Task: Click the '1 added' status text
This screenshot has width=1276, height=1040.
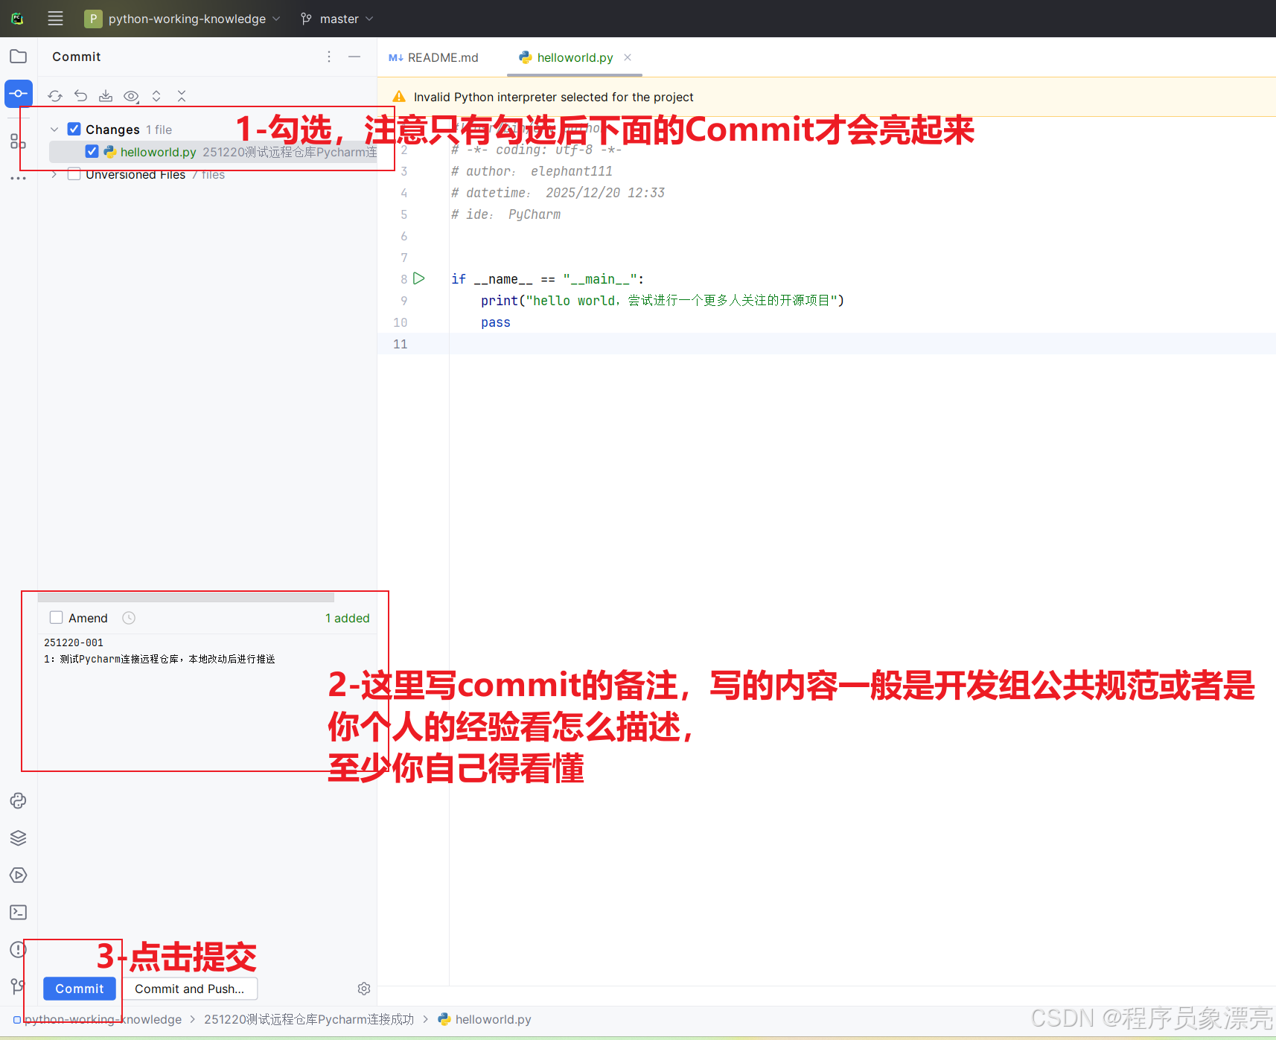Action: point(348,618)
